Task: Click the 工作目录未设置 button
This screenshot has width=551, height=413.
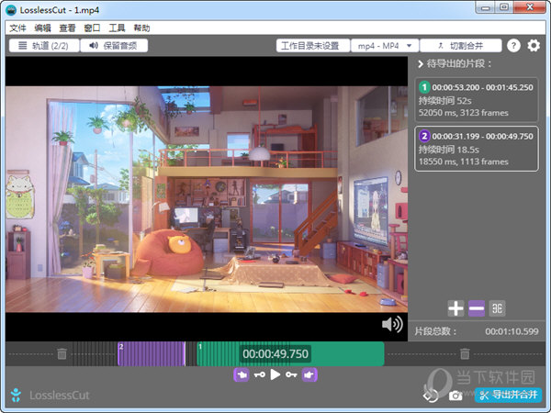Action: pos(313,46)
